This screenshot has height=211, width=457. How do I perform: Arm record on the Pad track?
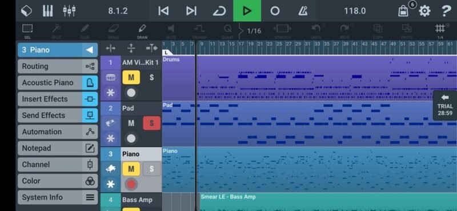(131, 138)
